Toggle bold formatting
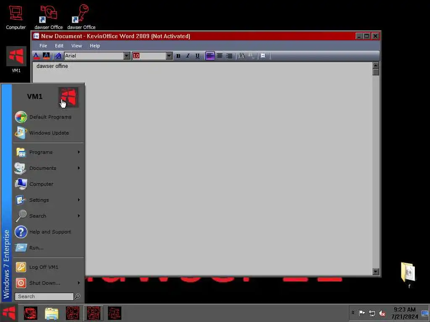 178,56
